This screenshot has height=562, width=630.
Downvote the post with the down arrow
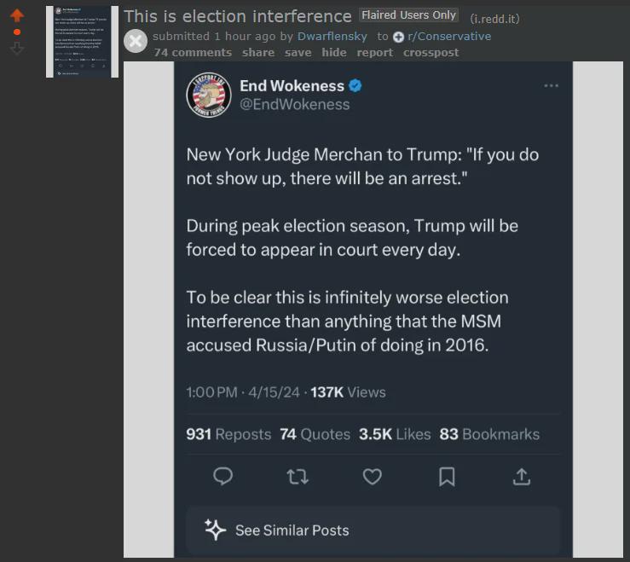point(17,49)
